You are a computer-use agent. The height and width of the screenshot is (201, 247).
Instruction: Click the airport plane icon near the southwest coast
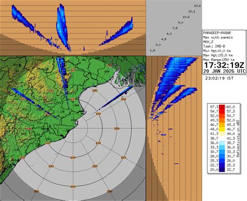click(48, 129)
